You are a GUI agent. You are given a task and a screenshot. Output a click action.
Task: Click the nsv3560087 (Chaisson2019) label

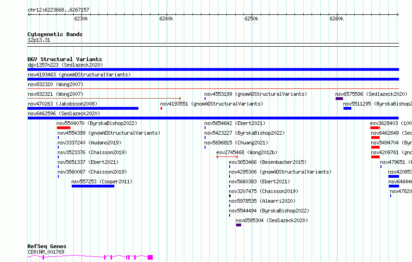[x=92, y=172]
